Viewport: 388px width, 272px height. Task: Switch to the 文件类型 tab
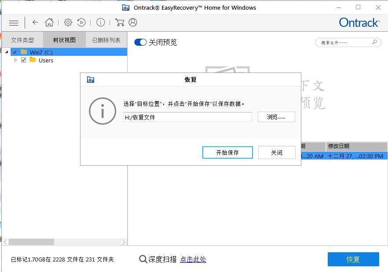[22, 40]
